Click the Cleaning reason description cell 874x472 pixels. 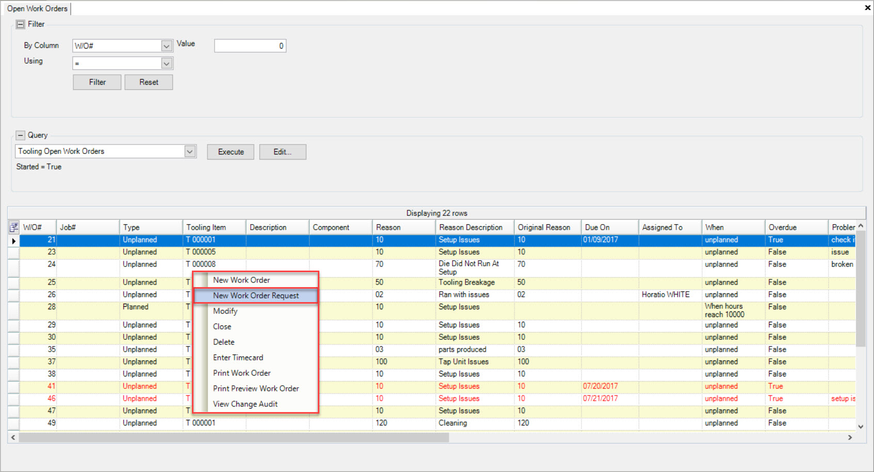(475, 423)
